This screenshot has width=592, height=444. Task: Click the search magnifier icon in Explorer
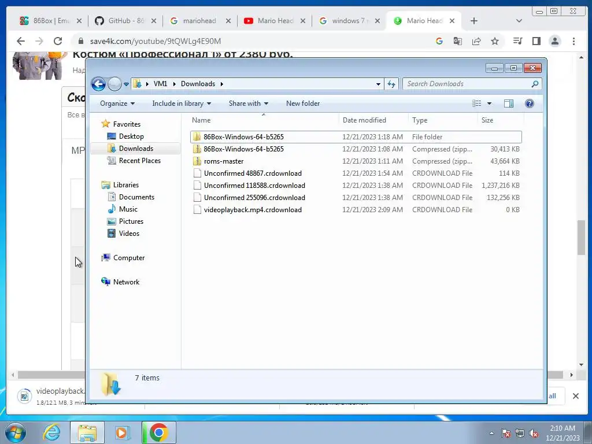[535, 84]
